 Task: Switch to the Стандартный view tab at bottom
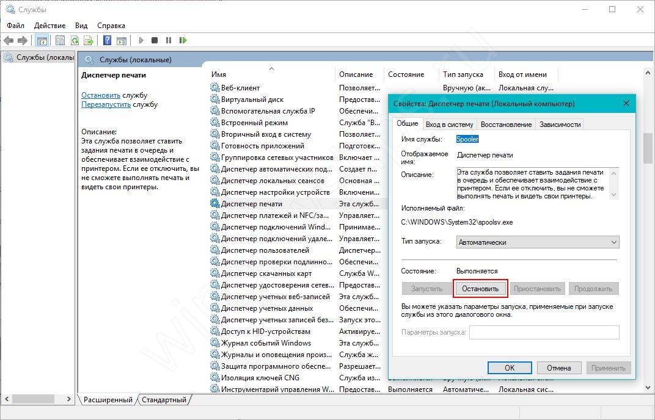[x=164, y=400]
